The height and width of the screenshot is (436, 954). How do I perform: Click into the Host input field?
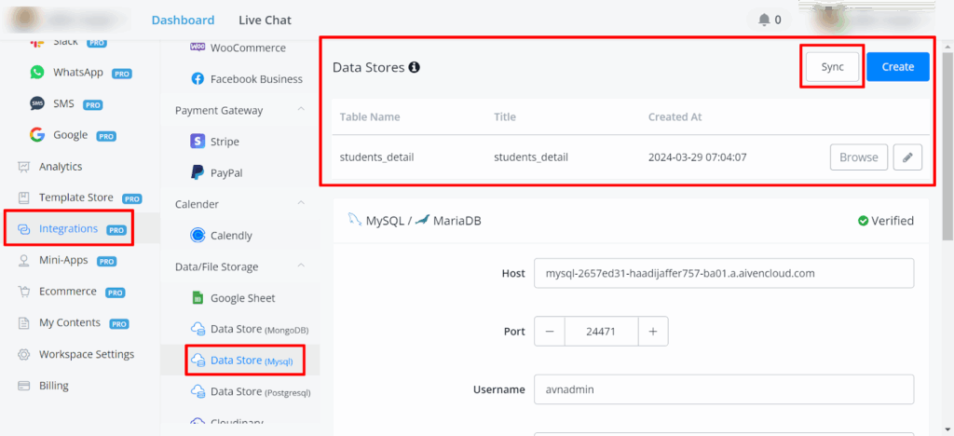coord(723,273)
